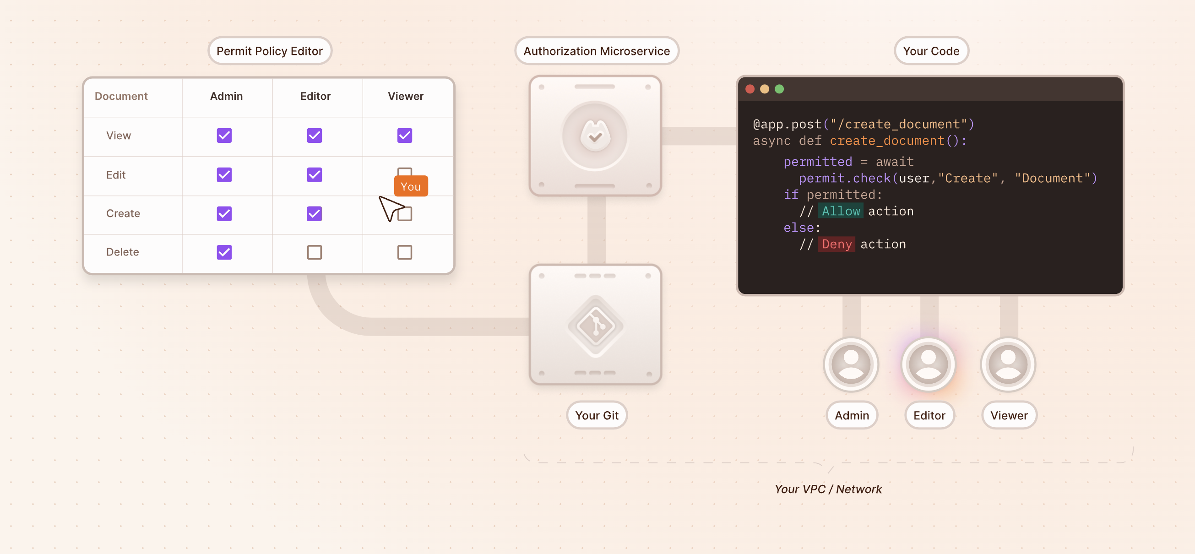This screenshot has height=554, width=1195.
Task: Select the highlighted Editor avatar
Action: pos(928,365)
